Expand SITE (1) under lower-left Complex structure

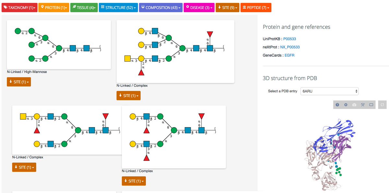pyautogui.click(x=24, y=167)
